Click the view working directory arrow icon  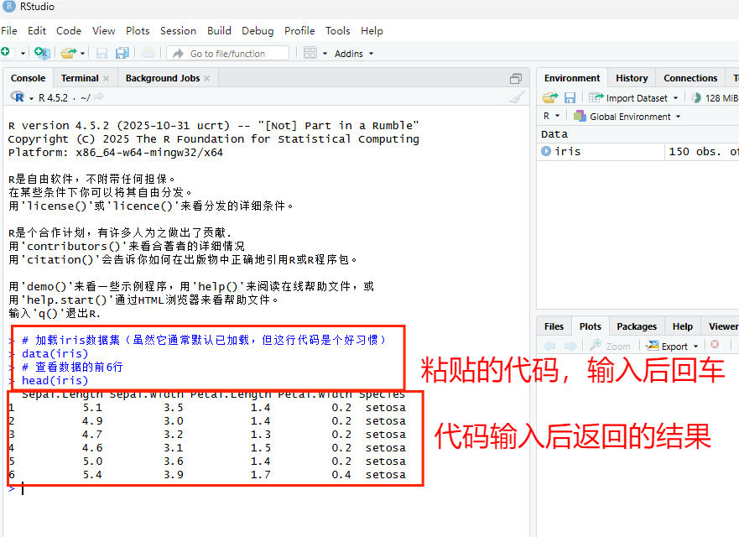[x=98, y=97]
